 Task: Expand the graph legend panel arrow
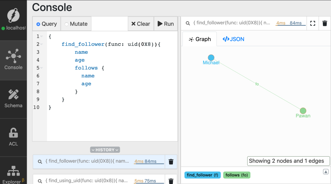tap(326, 172)
